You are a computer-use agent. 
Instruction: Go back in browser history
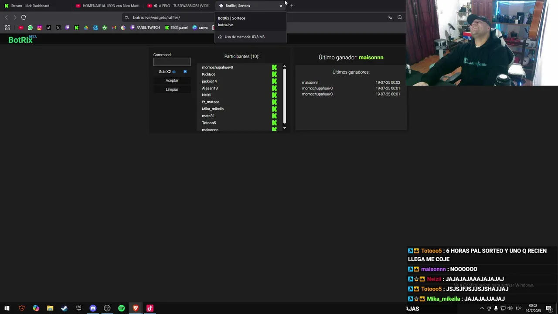coord(6,17)
